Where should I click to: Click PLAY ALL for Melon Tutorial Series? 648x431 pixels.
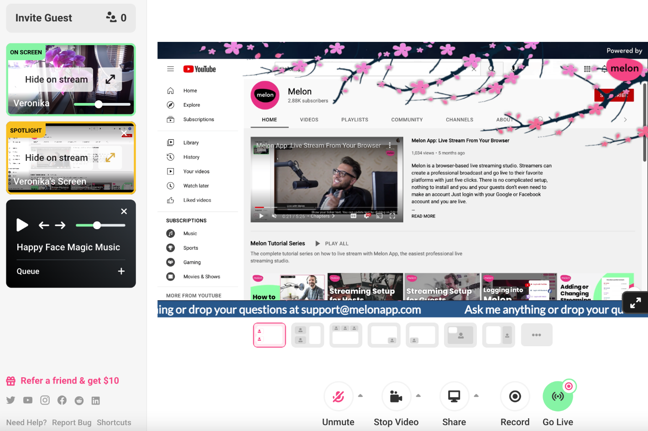click(x=332, y=244)
